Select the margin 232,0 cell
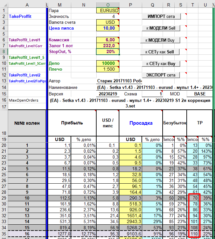This screenshot has height=239, width=215. (x=108, y=46)
